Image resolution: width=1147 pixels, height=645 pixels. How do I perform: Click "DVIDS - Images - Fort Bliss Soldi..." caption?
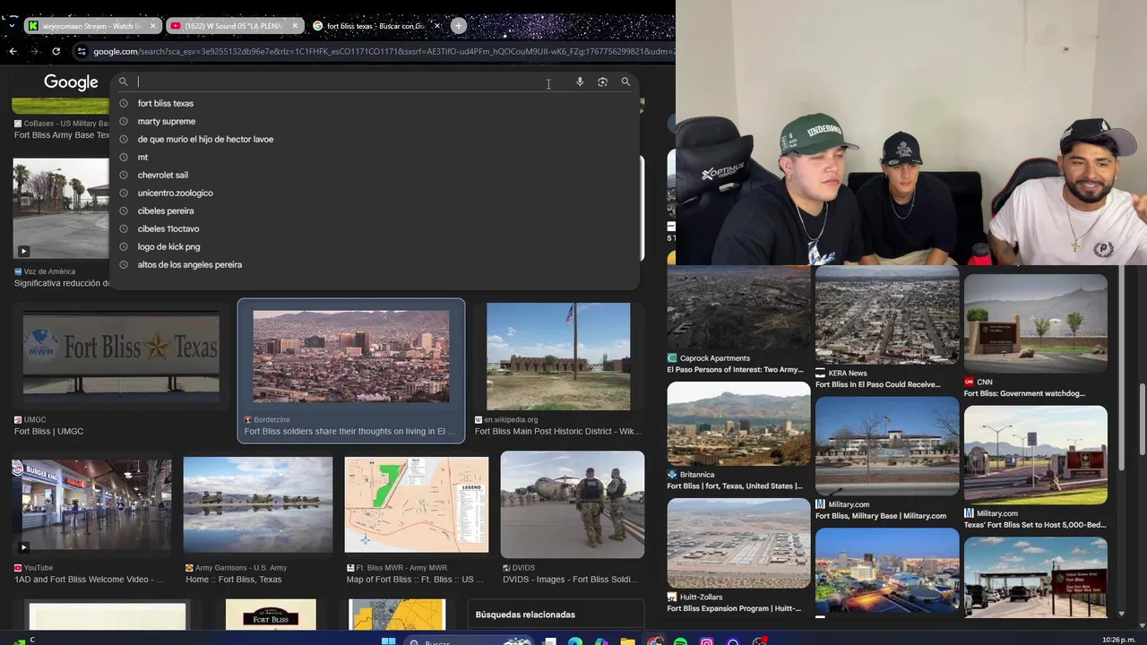[x=570, y=580]
